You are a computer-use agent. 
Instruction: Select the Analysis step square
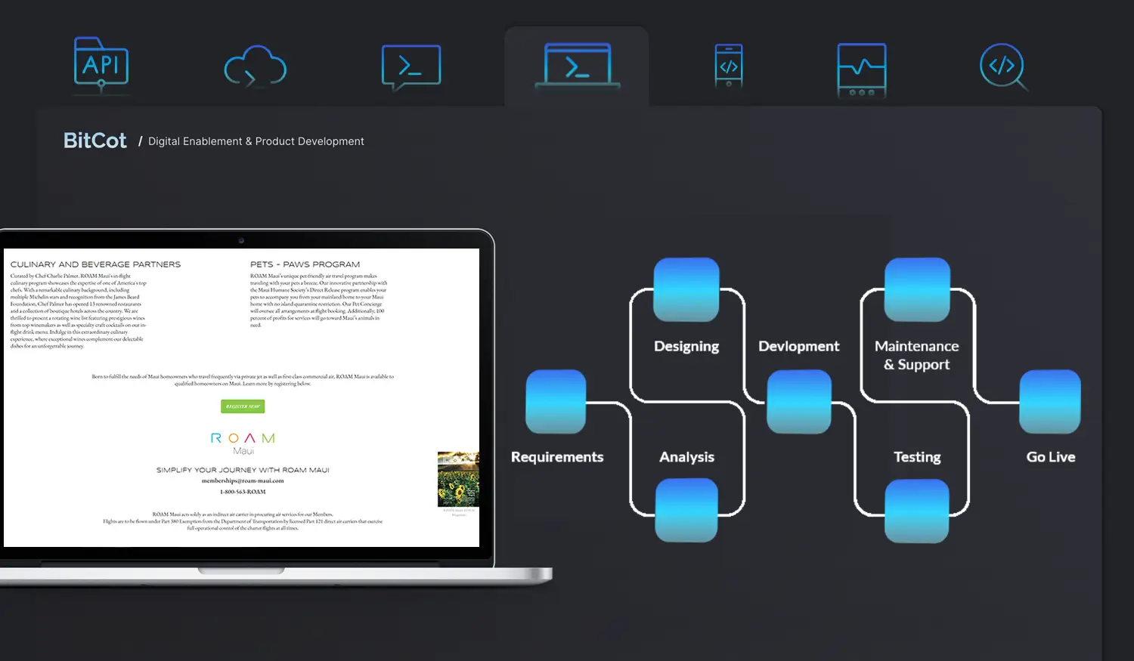(686, 510)
